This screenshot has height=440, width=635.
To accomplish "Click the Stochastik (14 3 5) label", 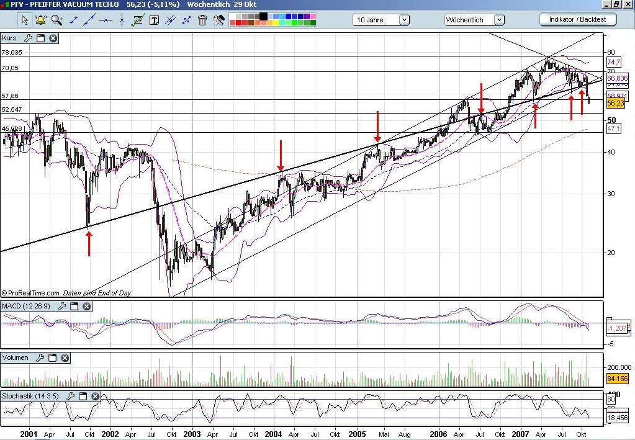I will (30, 396).
